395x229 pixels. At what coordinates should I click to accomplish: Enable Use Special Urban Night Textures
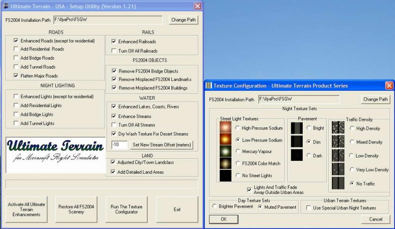coord(308,208)
